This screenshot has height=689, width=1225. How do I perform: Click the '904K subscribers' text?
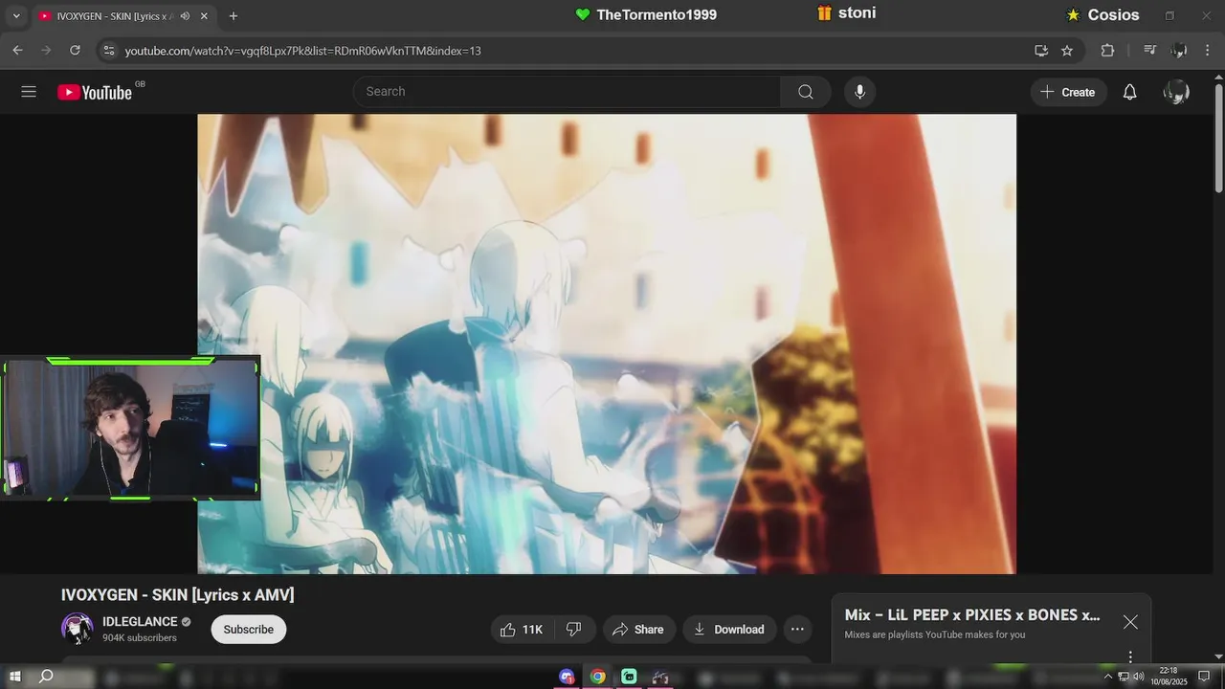[x=140, y=638]
